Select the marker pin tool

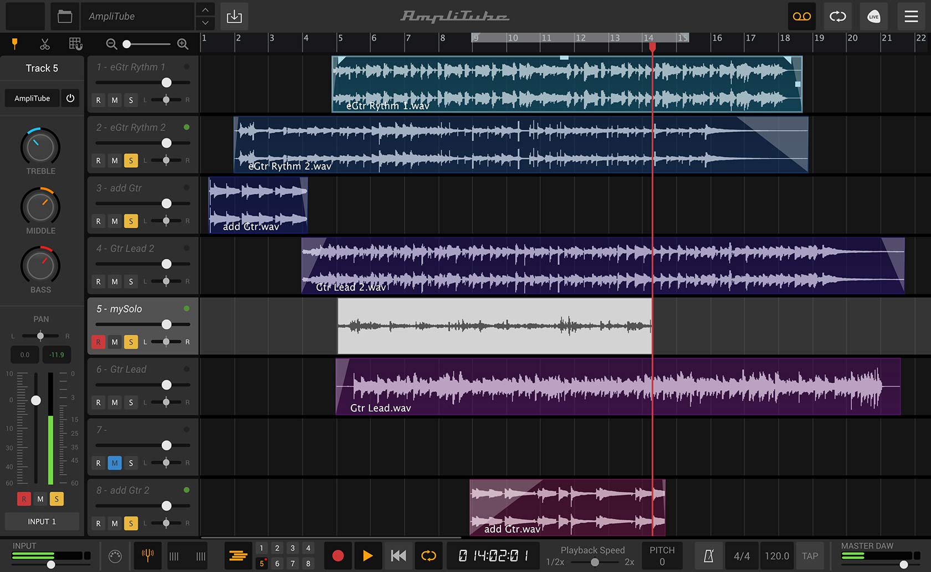(15, 44)
